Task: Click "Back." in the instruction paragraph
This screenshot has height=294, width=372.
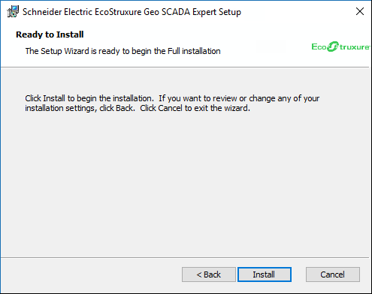Action: [126, 108]
